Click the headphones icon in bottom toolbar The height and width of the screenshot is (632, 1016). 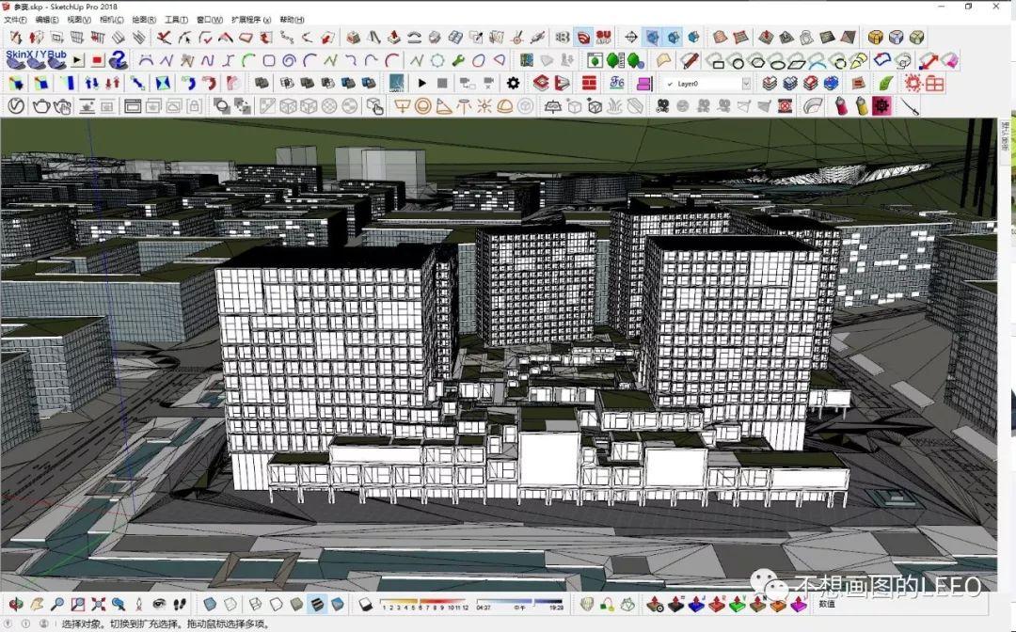pyautogui.click(x=607, y=604)
